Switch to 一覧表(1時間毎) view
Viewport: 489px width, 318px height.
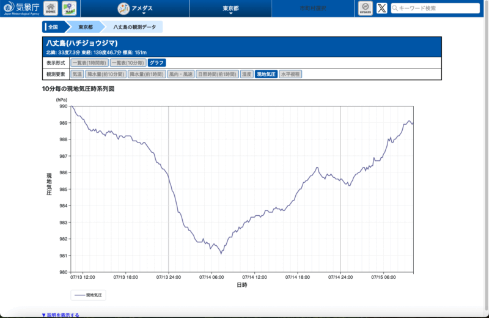[x=89, y=63]
